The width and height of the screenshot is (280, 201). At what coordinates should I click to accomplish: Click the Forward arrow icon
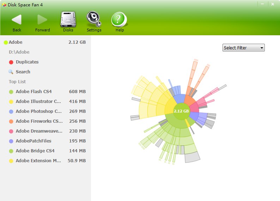[x=42, y=20]
